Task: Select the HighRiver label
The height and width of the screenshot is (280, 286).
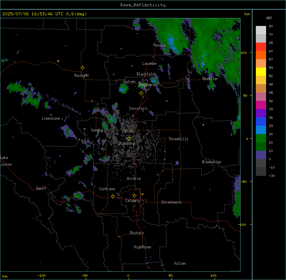Action: 143,247
